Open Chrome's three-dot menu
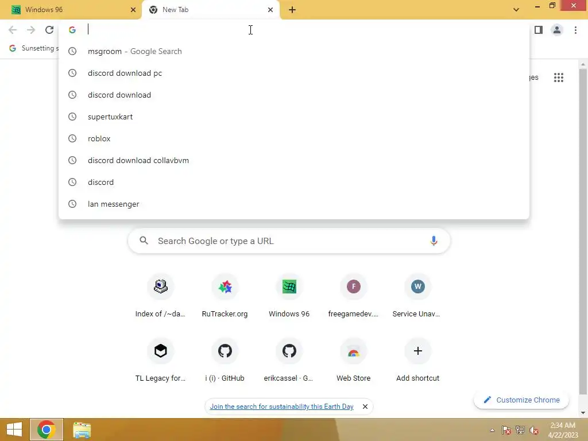Viewport: 588px width, 441px height. pyautogui.click(x=575, y=30)
